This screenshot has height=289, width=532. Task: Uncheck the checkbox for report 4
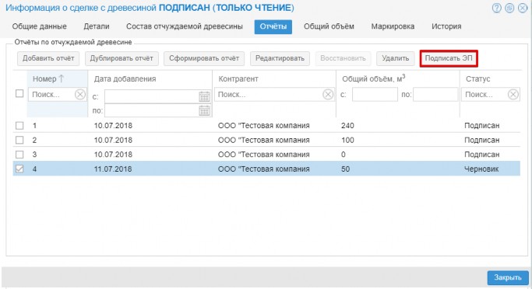coord(19,169)
